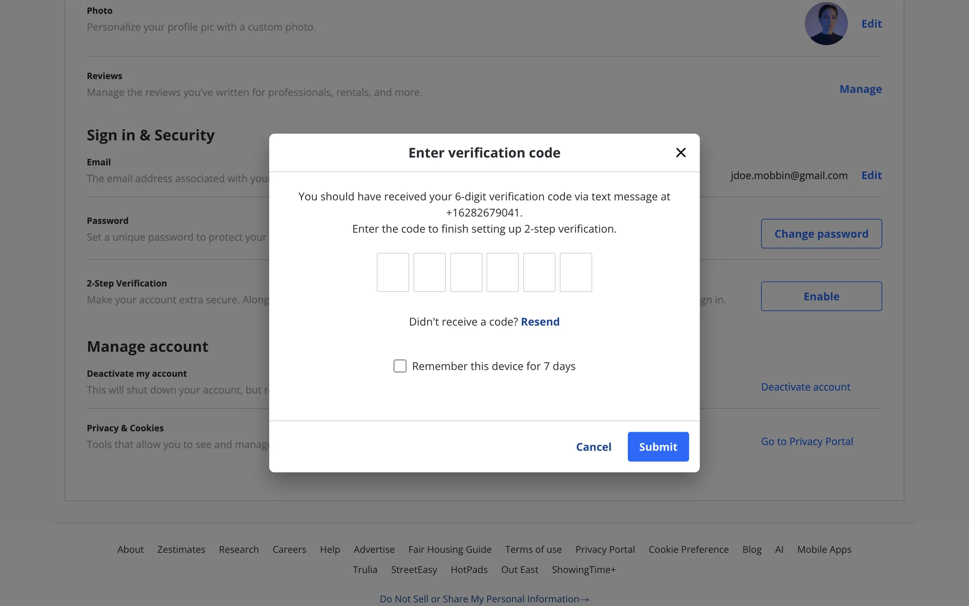Screen dimensions: 969x606
Task: Close the verification code dialog with X
Action: tap(680, 153)
